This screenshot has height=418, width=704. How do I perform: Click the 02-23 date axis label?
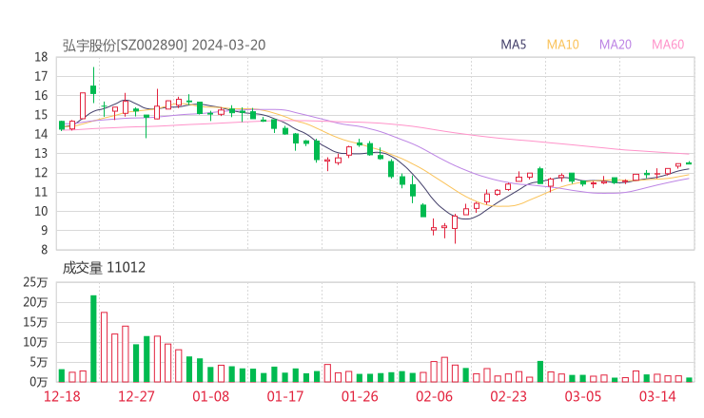[x=508, y=396]
